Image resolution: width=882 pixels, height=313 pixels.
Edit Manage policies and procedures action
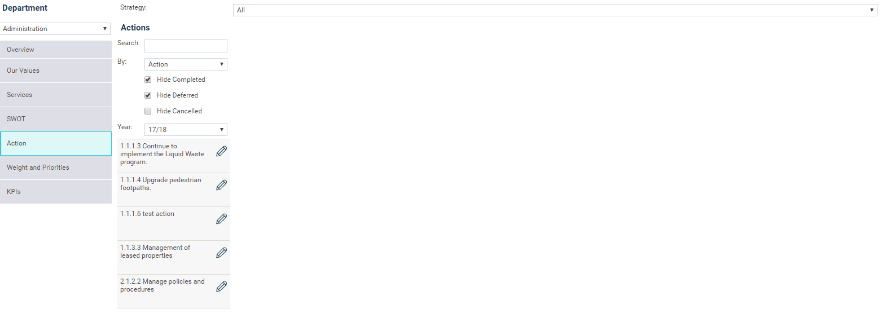222,286
